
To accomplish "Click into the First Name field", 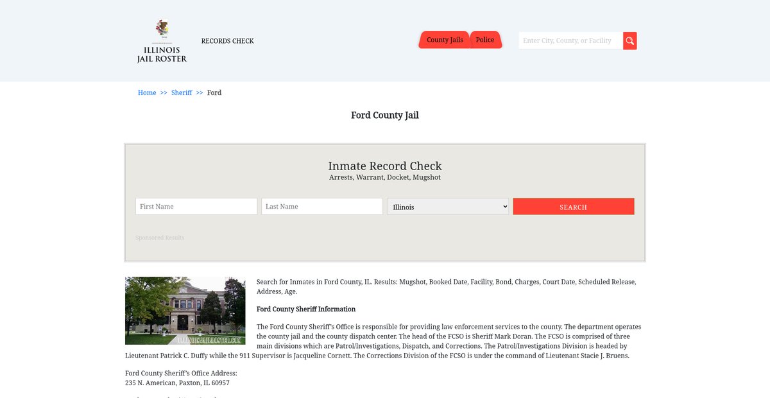I will [196, 207].
